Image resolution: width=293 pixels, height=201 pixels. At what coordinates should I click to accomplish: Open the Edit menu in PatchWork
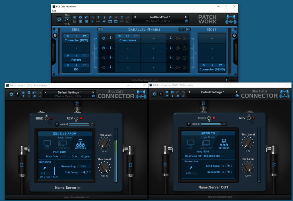54,11
